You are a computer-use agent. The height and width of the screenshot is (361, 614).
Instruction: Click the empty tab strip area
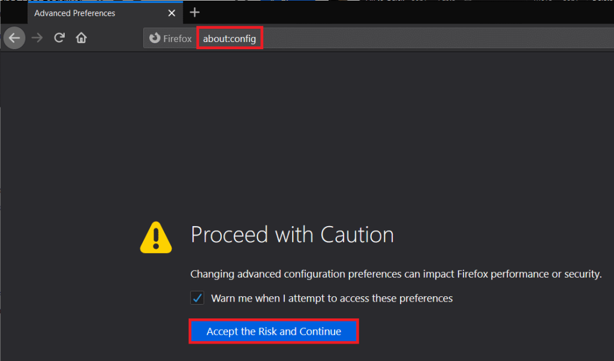[390, 13]
